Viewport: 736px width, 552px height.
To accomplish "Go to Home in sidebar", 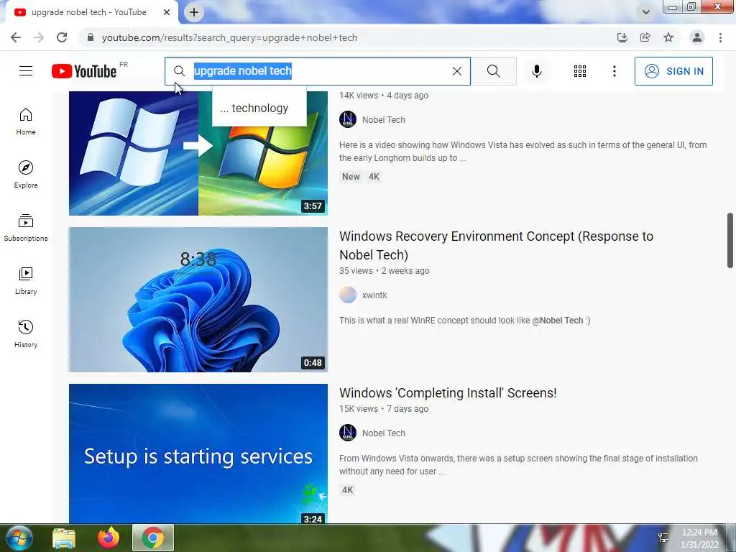I will click(26, 121).
